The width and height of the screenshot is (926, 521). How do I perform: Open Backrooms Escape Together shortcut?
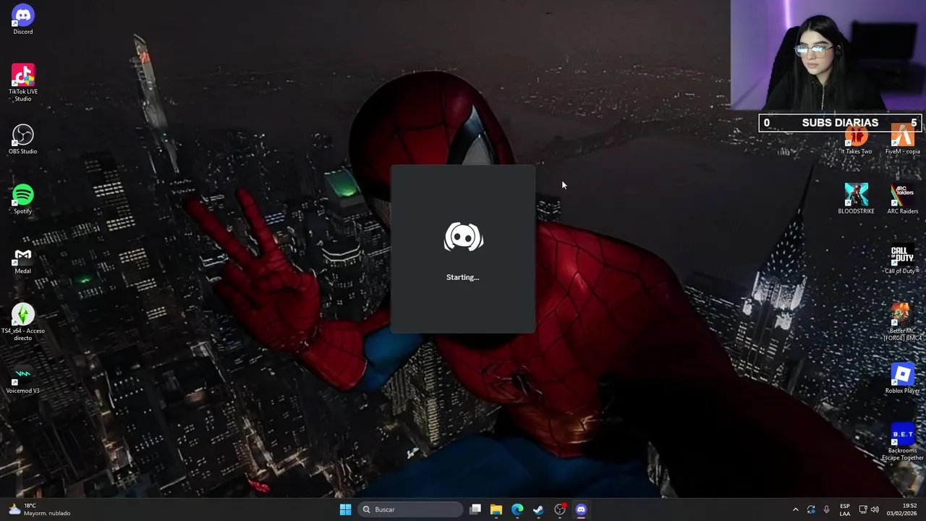[902, 442]
